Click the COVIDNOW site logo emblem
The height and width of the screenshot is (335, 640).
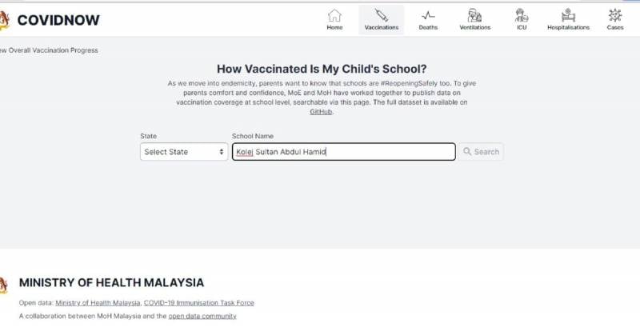point(4,20)
